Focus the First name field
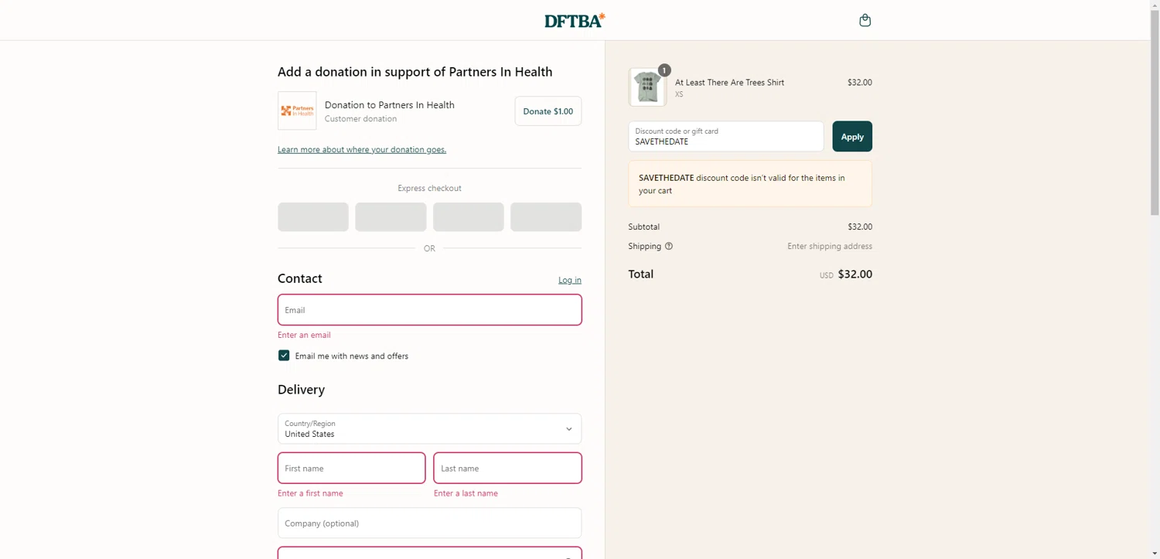The height and width of the screenshot is (559, 1160). 352,468
